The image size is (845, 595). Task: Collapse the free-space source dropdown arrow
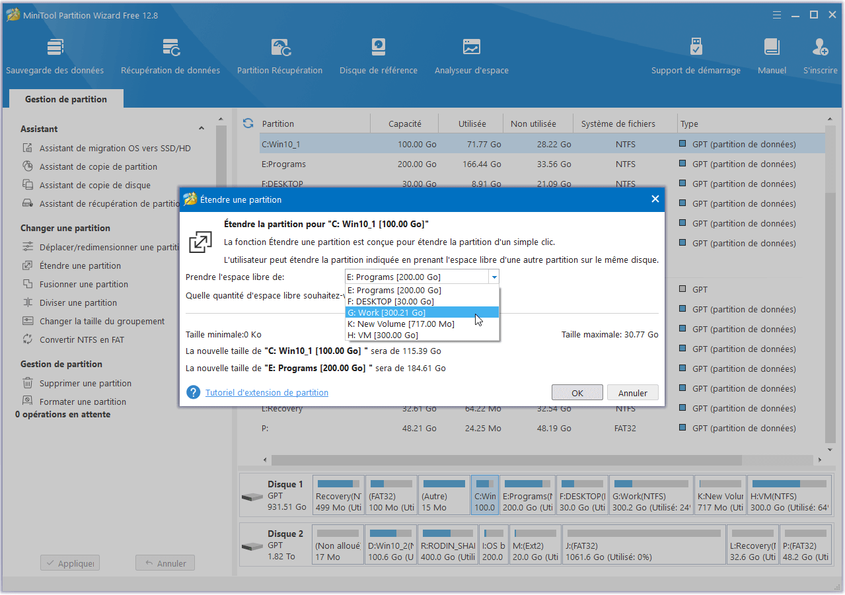click(x=494, y=277)
